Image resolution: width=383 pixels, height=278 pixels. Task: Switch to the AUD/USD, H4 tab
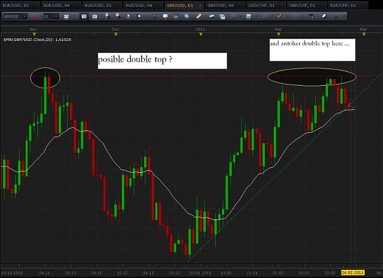(x=143, y=5)
